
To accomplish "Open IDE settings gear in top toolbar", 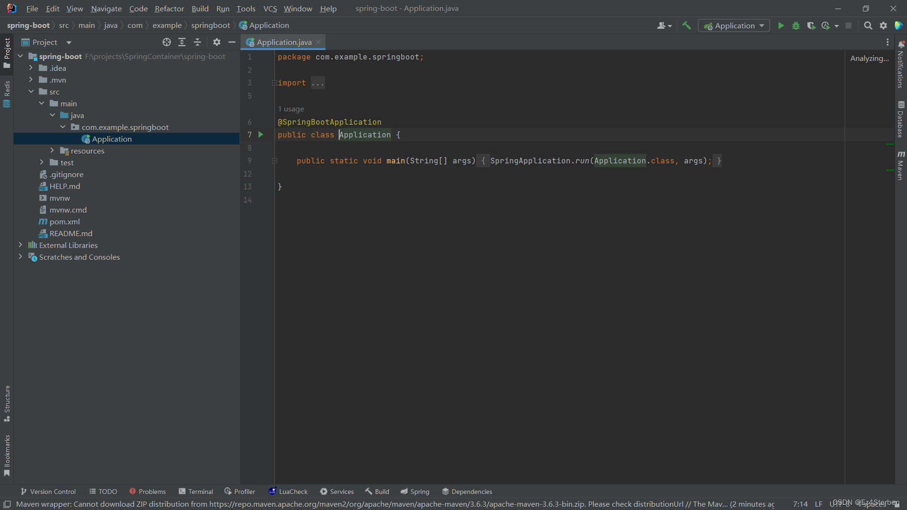I will (x=883, y=25).
